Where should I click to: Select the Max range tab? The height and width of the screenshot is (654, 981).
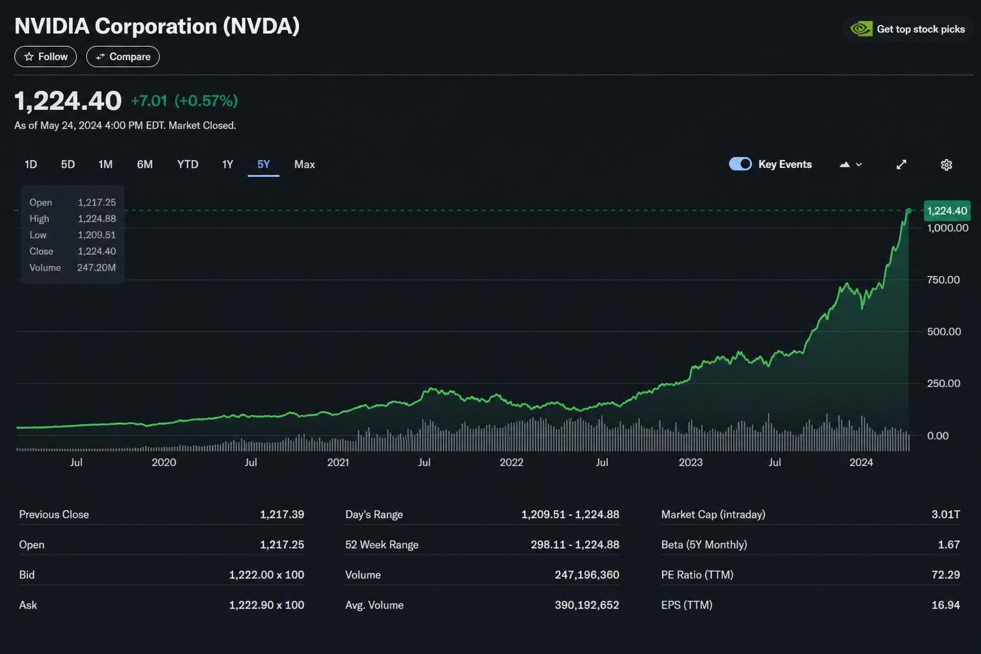coord(305,164)
